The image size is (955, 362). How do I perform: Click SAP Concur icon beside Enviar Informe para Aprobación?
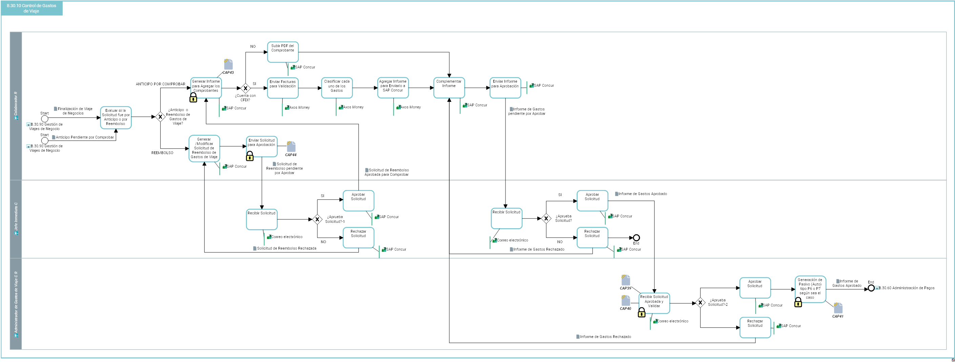click(532, 85)
